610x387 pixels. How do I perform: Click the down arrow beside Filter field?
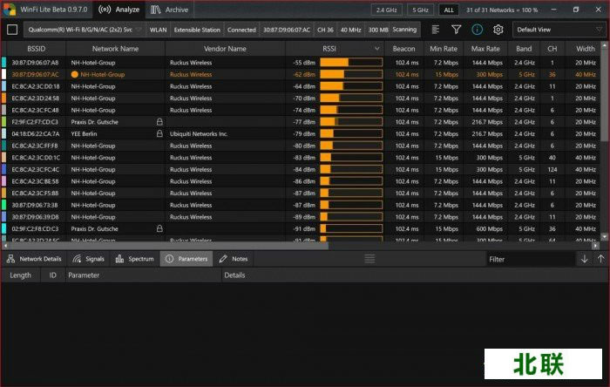[x=584, y=259]
